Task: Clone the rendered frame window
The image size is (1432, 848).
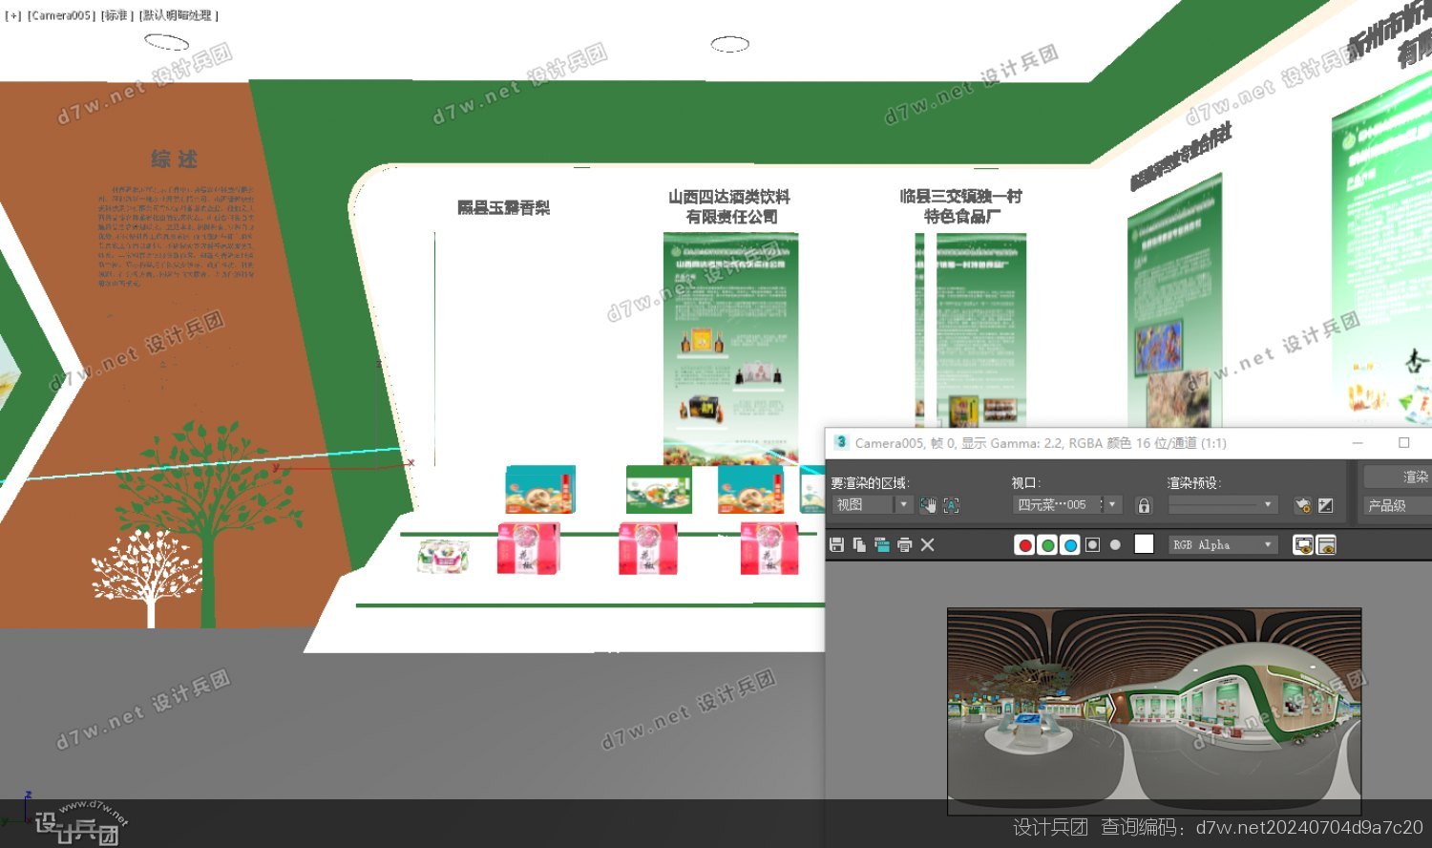Action: [881, 544]
